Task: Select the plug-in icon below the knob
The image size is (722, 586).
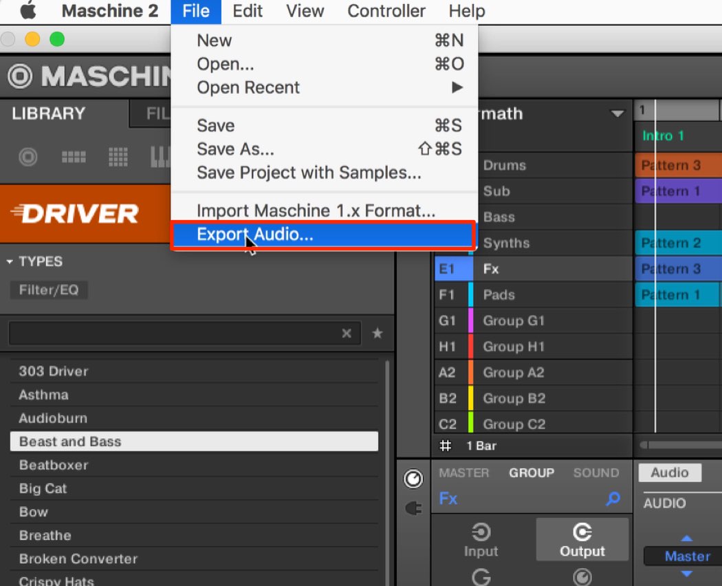Action: pos(413,508)
